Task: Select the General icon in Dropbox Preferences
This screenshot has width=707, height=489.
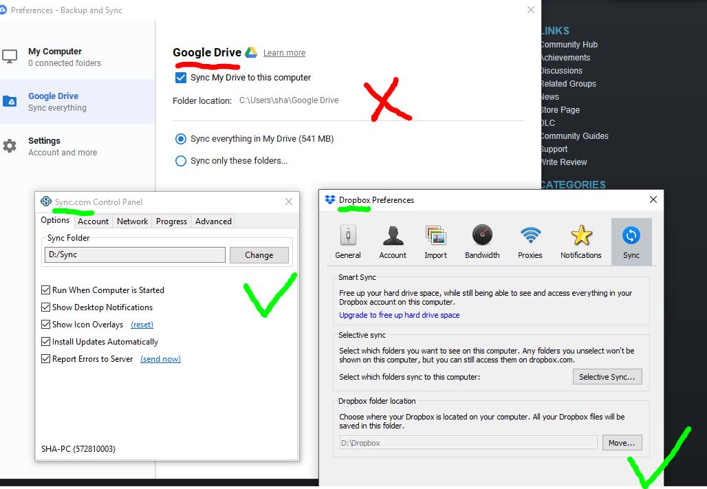Action: coord(347,241)
